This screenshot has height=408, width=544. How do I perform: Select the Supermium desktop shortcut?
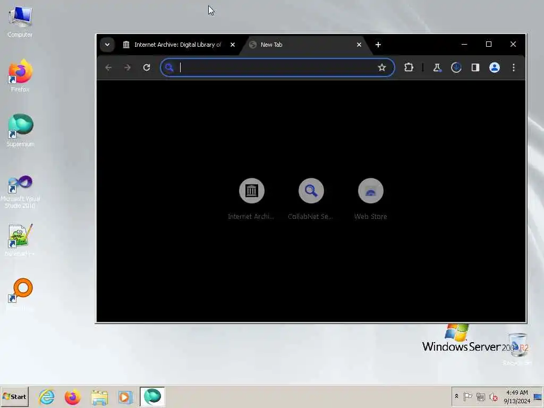pos(20,131)
